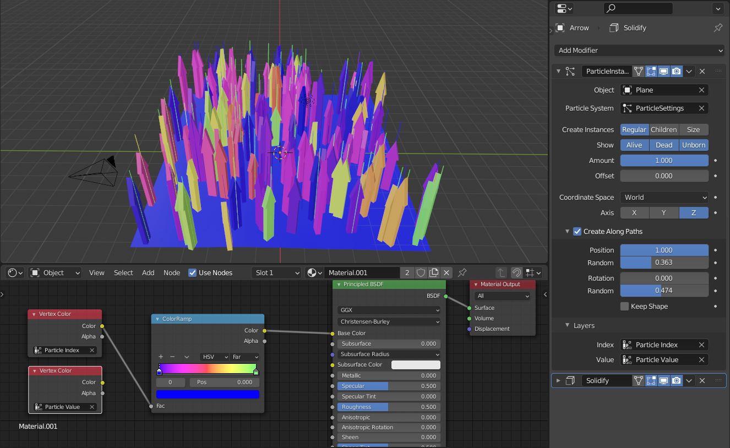Click the Rotation Random slider 0.474
This screenshot has width=730, height=448.
(664, 291)
